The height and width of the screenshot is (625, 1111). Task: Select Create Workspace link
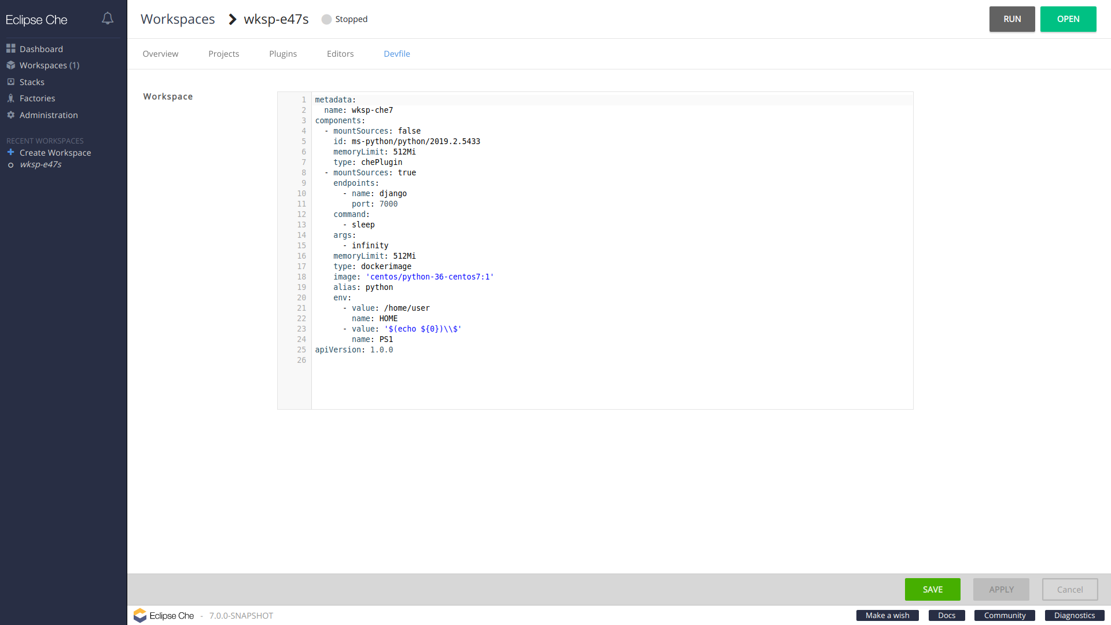pyautogui.click(x=55, y=153)
